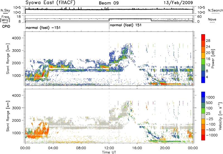
Task: Click the '20' tick on Power colorbar
Action: (208, 53)
